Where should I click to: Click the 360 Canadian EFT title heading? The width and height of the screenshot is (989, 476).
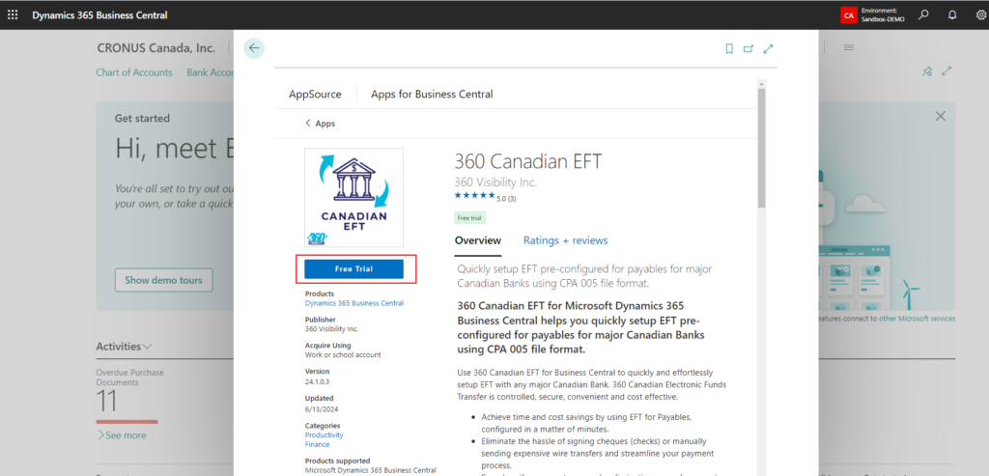[x=528, y=161]
